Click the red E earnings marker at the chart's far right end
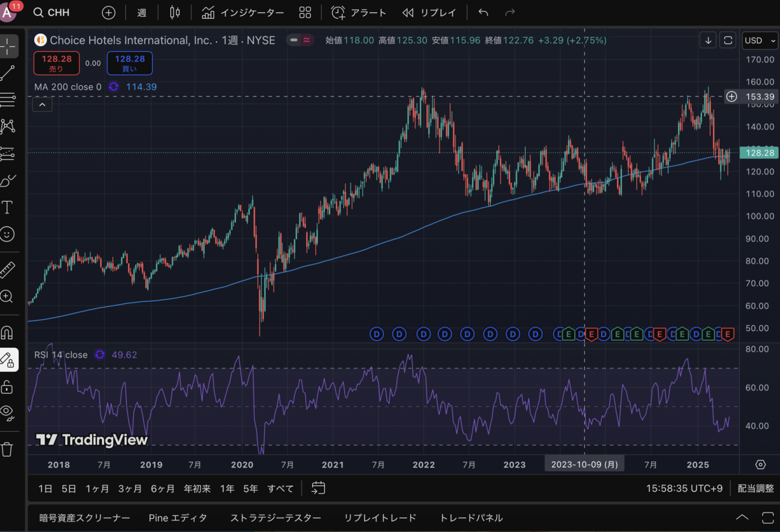Screen dimensions: 780x532 tap(728, 334)
